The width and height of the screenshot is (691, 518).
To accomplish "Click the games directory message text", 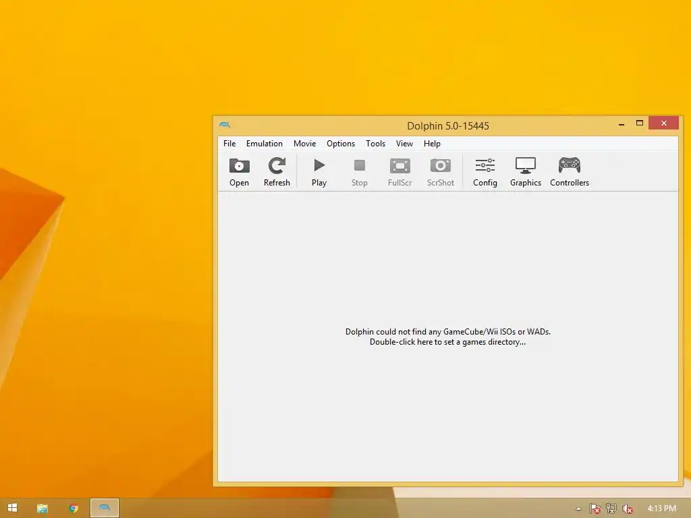I will (448, 337).
